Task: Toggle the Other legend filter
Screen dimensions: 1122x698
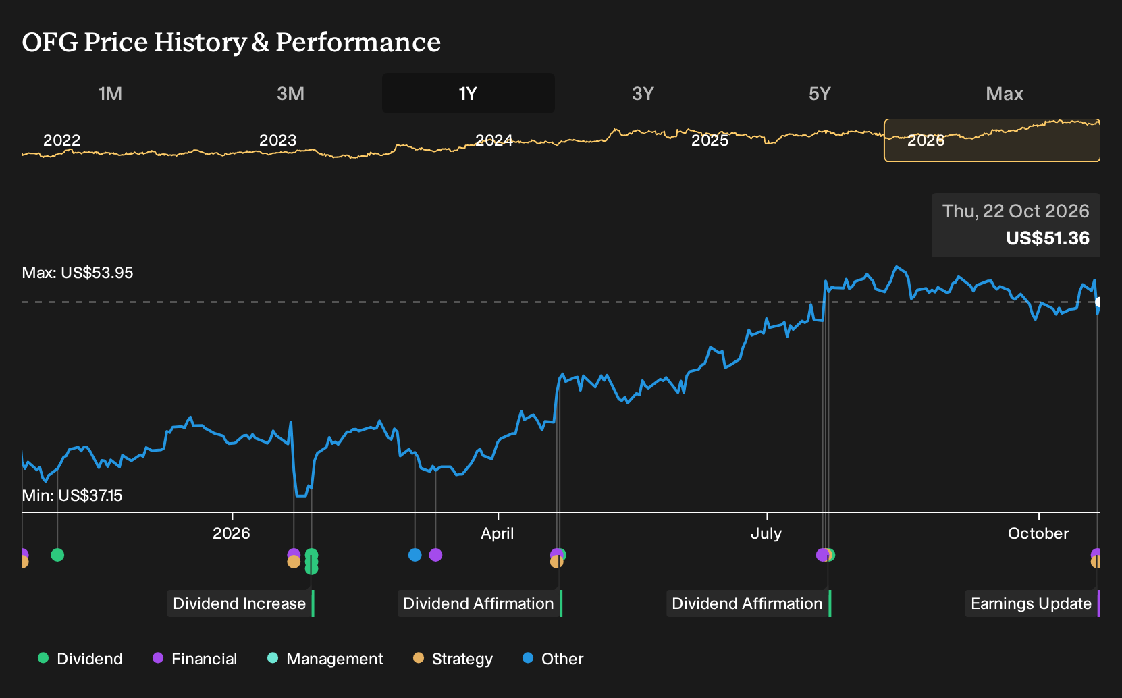Action: pyautogui.click(x=553, y=659)
